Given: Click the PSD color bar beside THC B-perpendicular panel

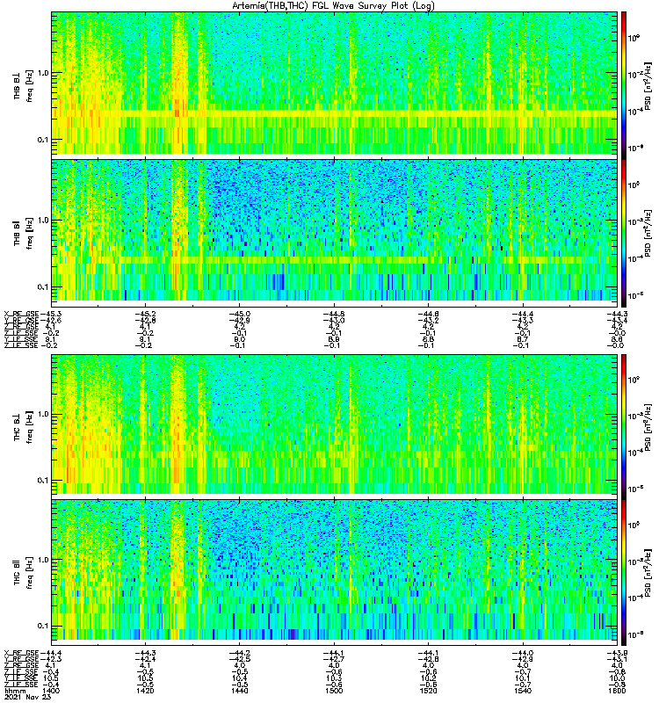Looking at the screenshot, I should tap(624, 426).
